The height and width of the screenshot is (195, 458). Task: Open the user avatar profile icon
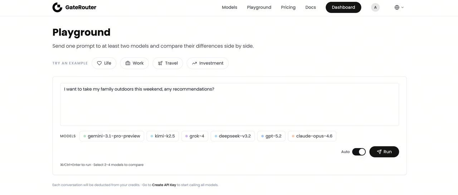pos(375,7)
